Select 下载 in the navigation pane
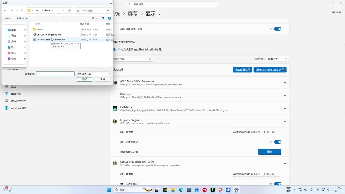 [x=13, y=36]
